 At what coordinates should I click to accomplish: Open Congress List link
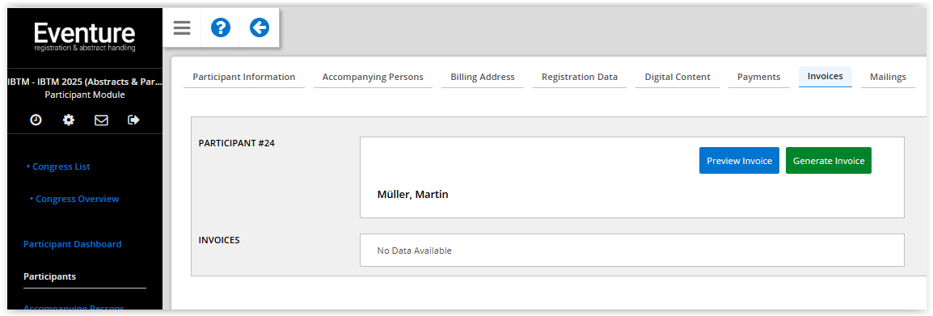59,166
